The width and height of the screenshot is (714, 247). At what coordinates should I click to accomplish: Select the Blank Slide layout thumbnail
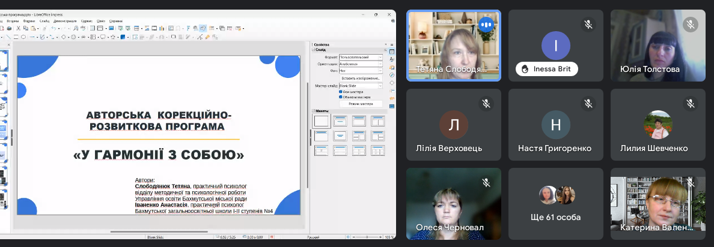point(321,121)
